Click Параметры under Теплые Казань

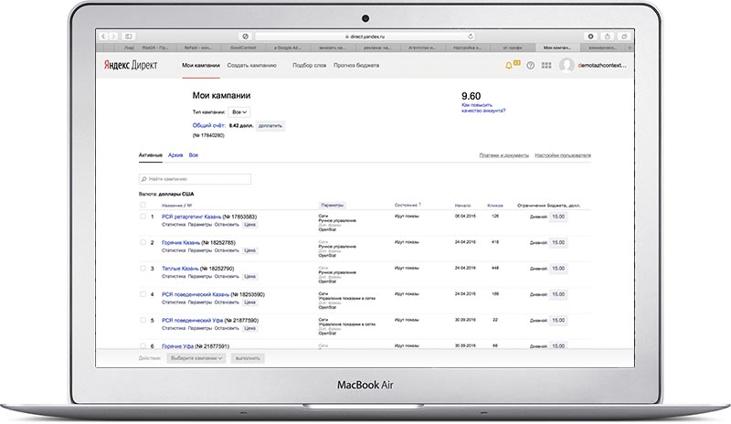200,277
